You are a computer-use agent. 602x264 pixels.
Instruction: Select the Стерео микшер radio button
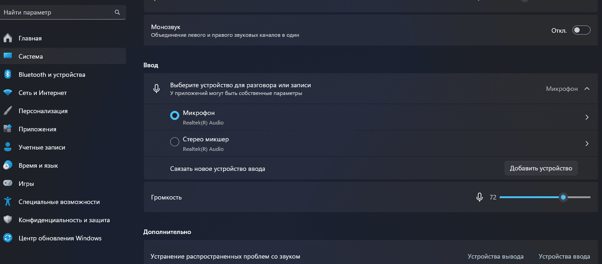pos(174,142)
